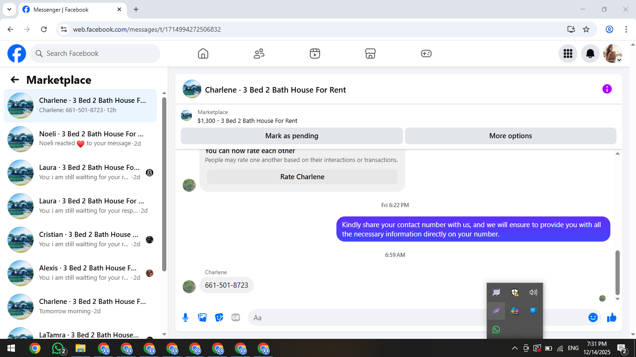This screenshot has width=636, height=357.
Task: Open Noeli's conversation
Action: coord(80,139)
